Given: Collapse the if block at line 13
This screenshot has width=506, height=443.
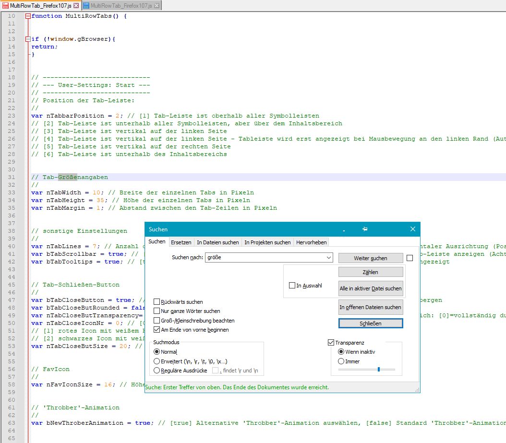Looking at the screenshot, I should point(28,39).
